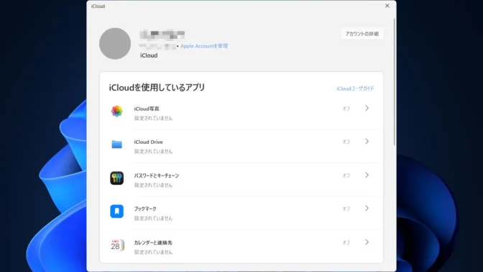Click the iCloud Drive row title

click(149, 142)
